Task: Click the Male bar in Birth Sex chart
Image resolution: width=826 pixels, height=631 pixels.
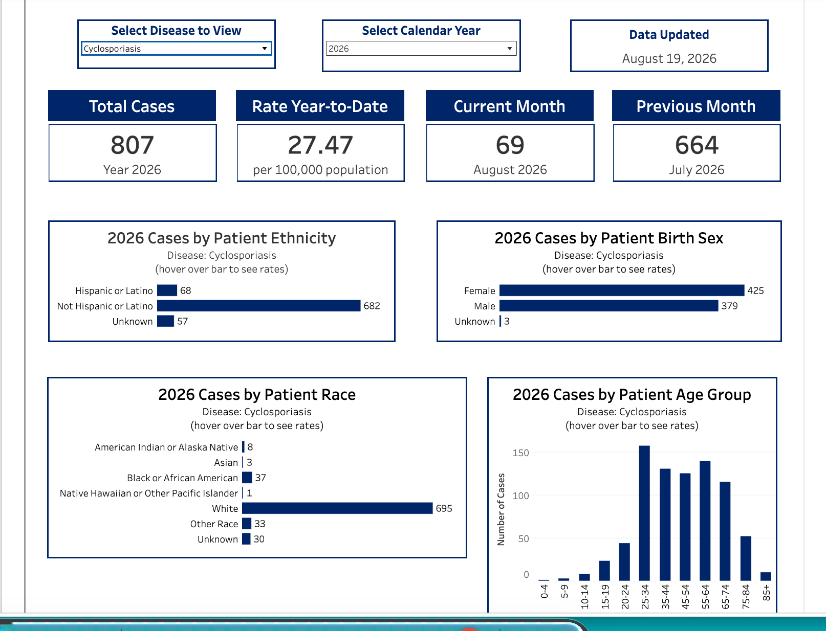Action: point(609,306)
